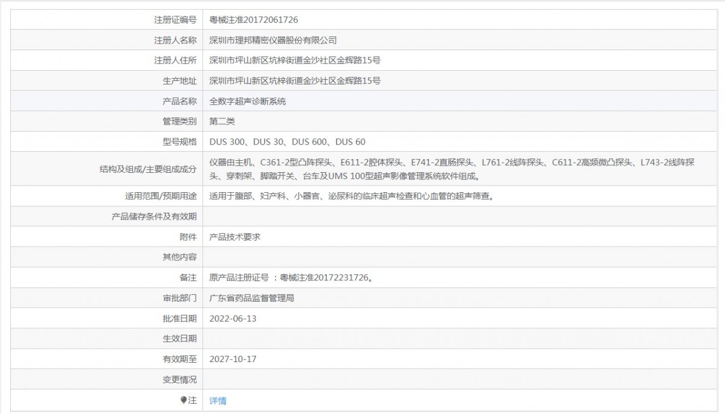Click the 型号规格 label
The width and height of the screenshot is (725, 414).
[179, 141]
